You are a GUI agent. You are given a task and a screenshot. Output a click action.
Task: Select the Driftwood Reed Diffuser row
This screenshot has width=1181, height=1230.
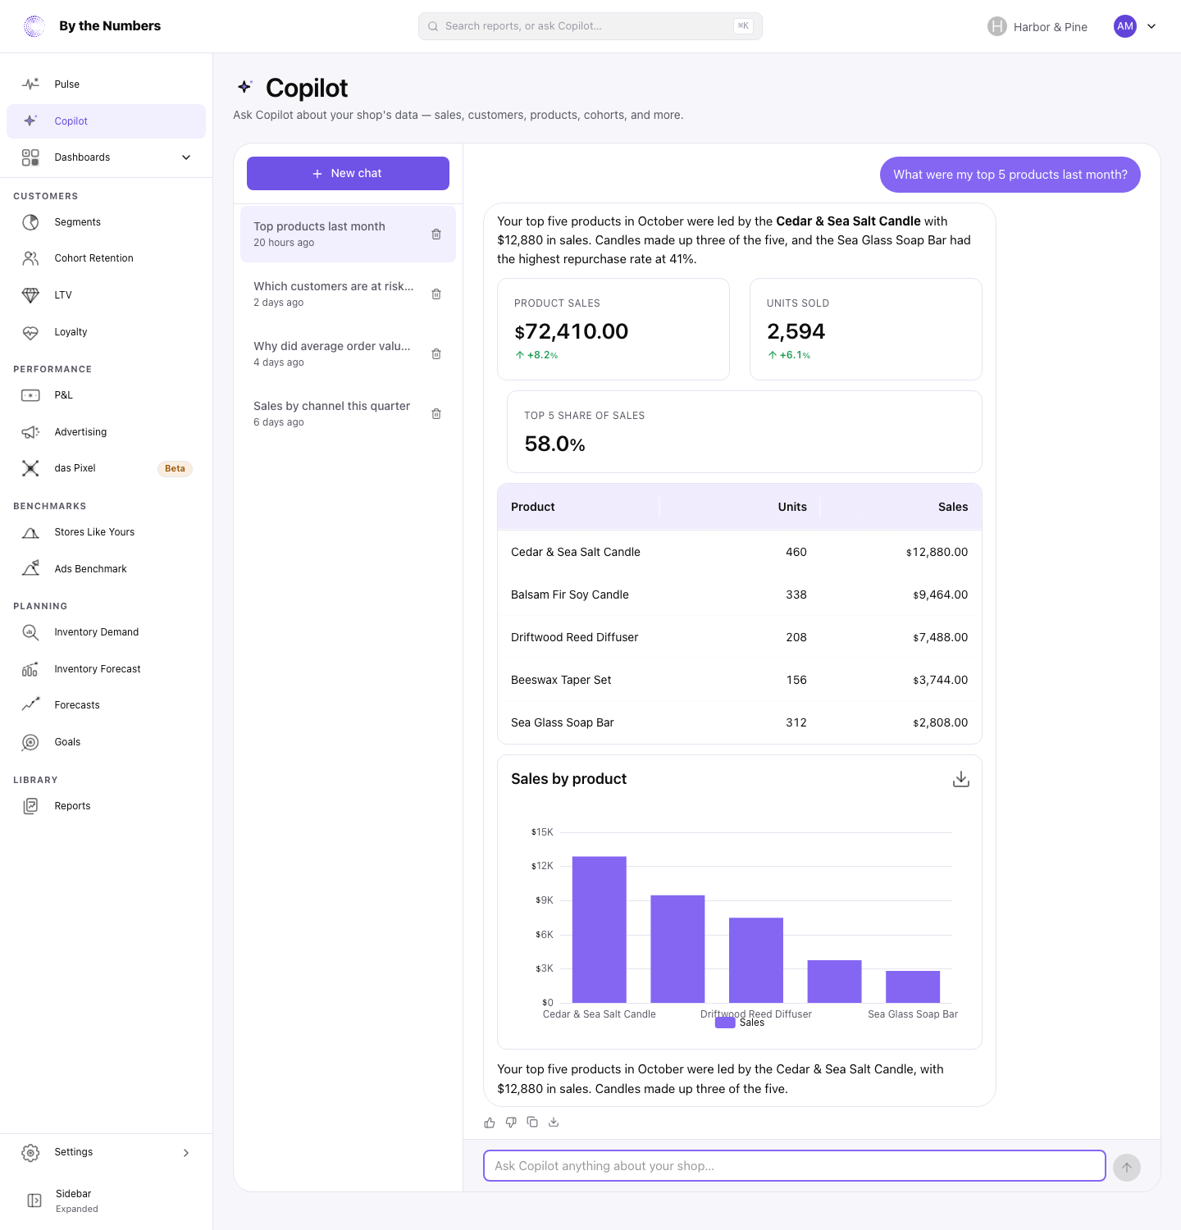[x=740, y=637]
